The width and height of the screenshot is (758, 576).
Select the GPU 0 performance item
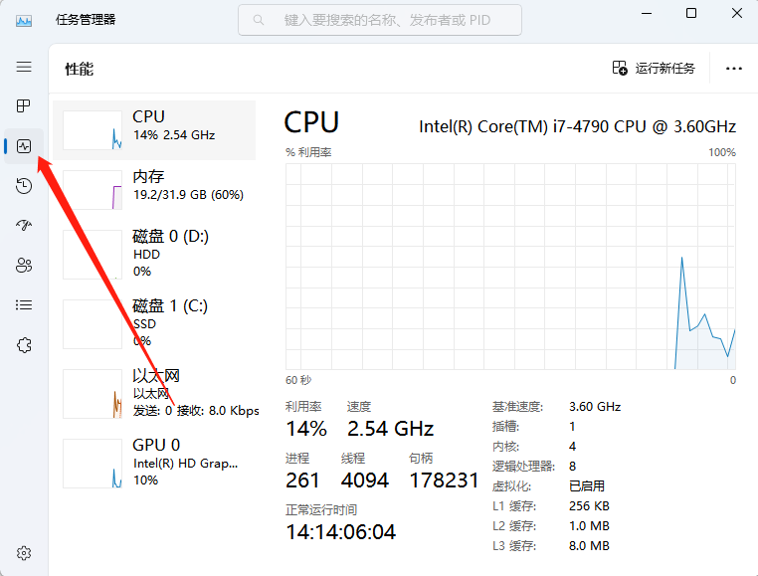(x=154, y=464)
